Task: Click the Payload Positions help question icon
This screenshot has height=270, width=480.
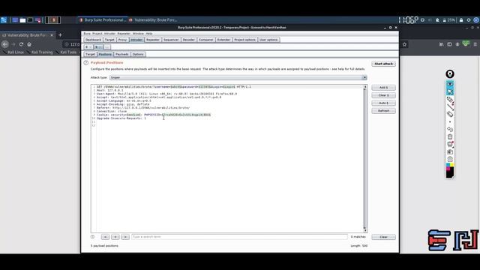Action: coord(86,63)
